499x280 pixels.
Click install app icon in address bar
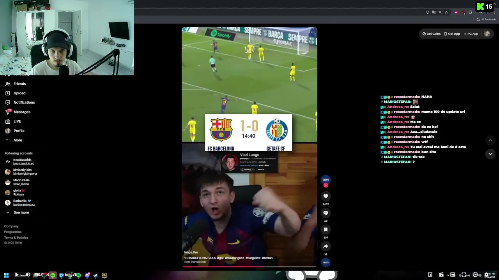(428, 12)
